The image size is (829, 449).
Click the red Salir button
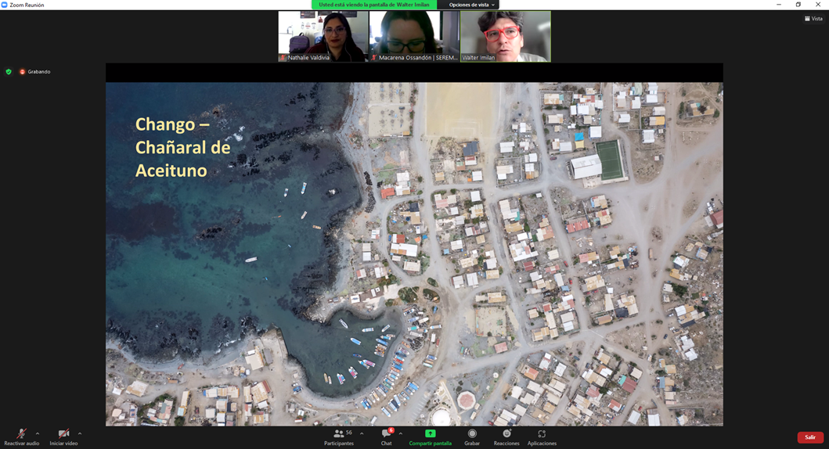pos(810,437)
